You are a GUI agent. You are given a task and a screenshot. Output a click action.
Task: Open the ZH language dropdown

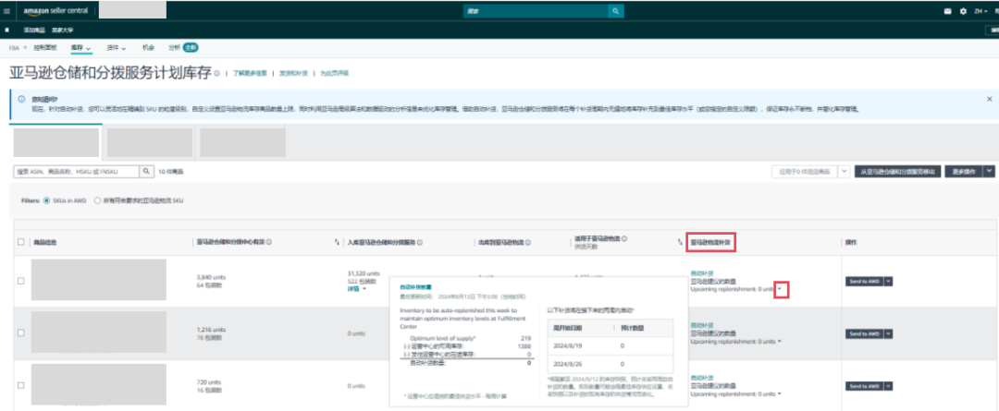(980, 11)
